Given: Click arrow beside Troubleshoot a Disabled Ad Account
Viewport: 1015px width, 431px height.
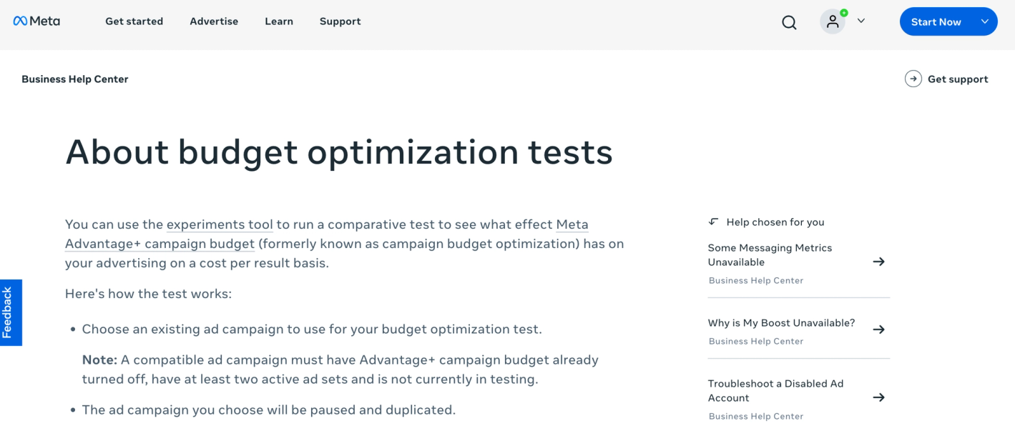Looking at the screenshot, I should tap(879, 397).
